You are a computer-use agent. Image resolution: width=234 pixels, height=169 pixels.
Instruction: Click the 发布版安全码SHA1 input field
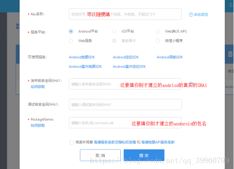125,84
